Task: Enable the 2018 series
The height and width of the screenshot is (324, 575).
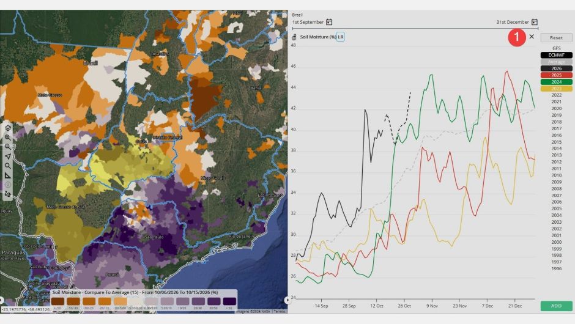Action: pyautogui.click(x=556, y=122)
